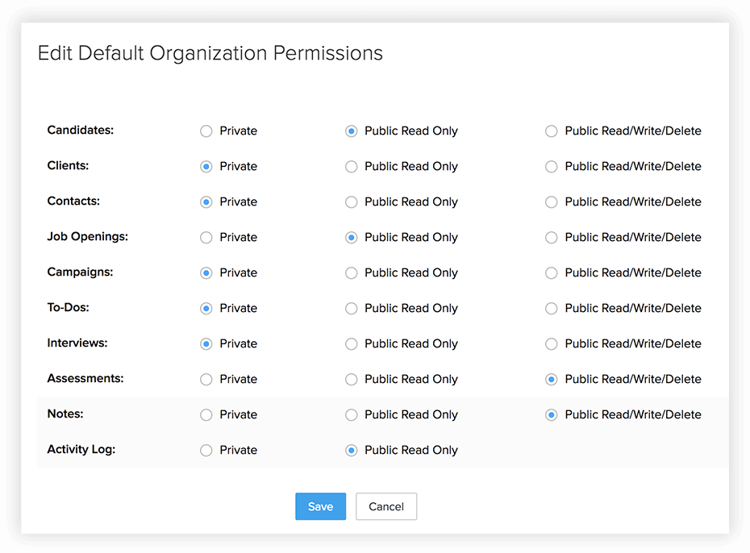
Task: Set Contacts to Public Read Only
Action: pyautogui.click(x=352, y=202)
